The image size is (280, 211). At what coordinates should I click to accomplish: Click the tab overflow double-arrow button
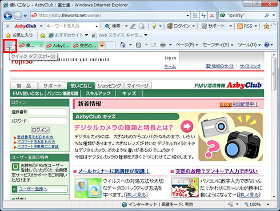pyautogui.click(x=102, y=46)
